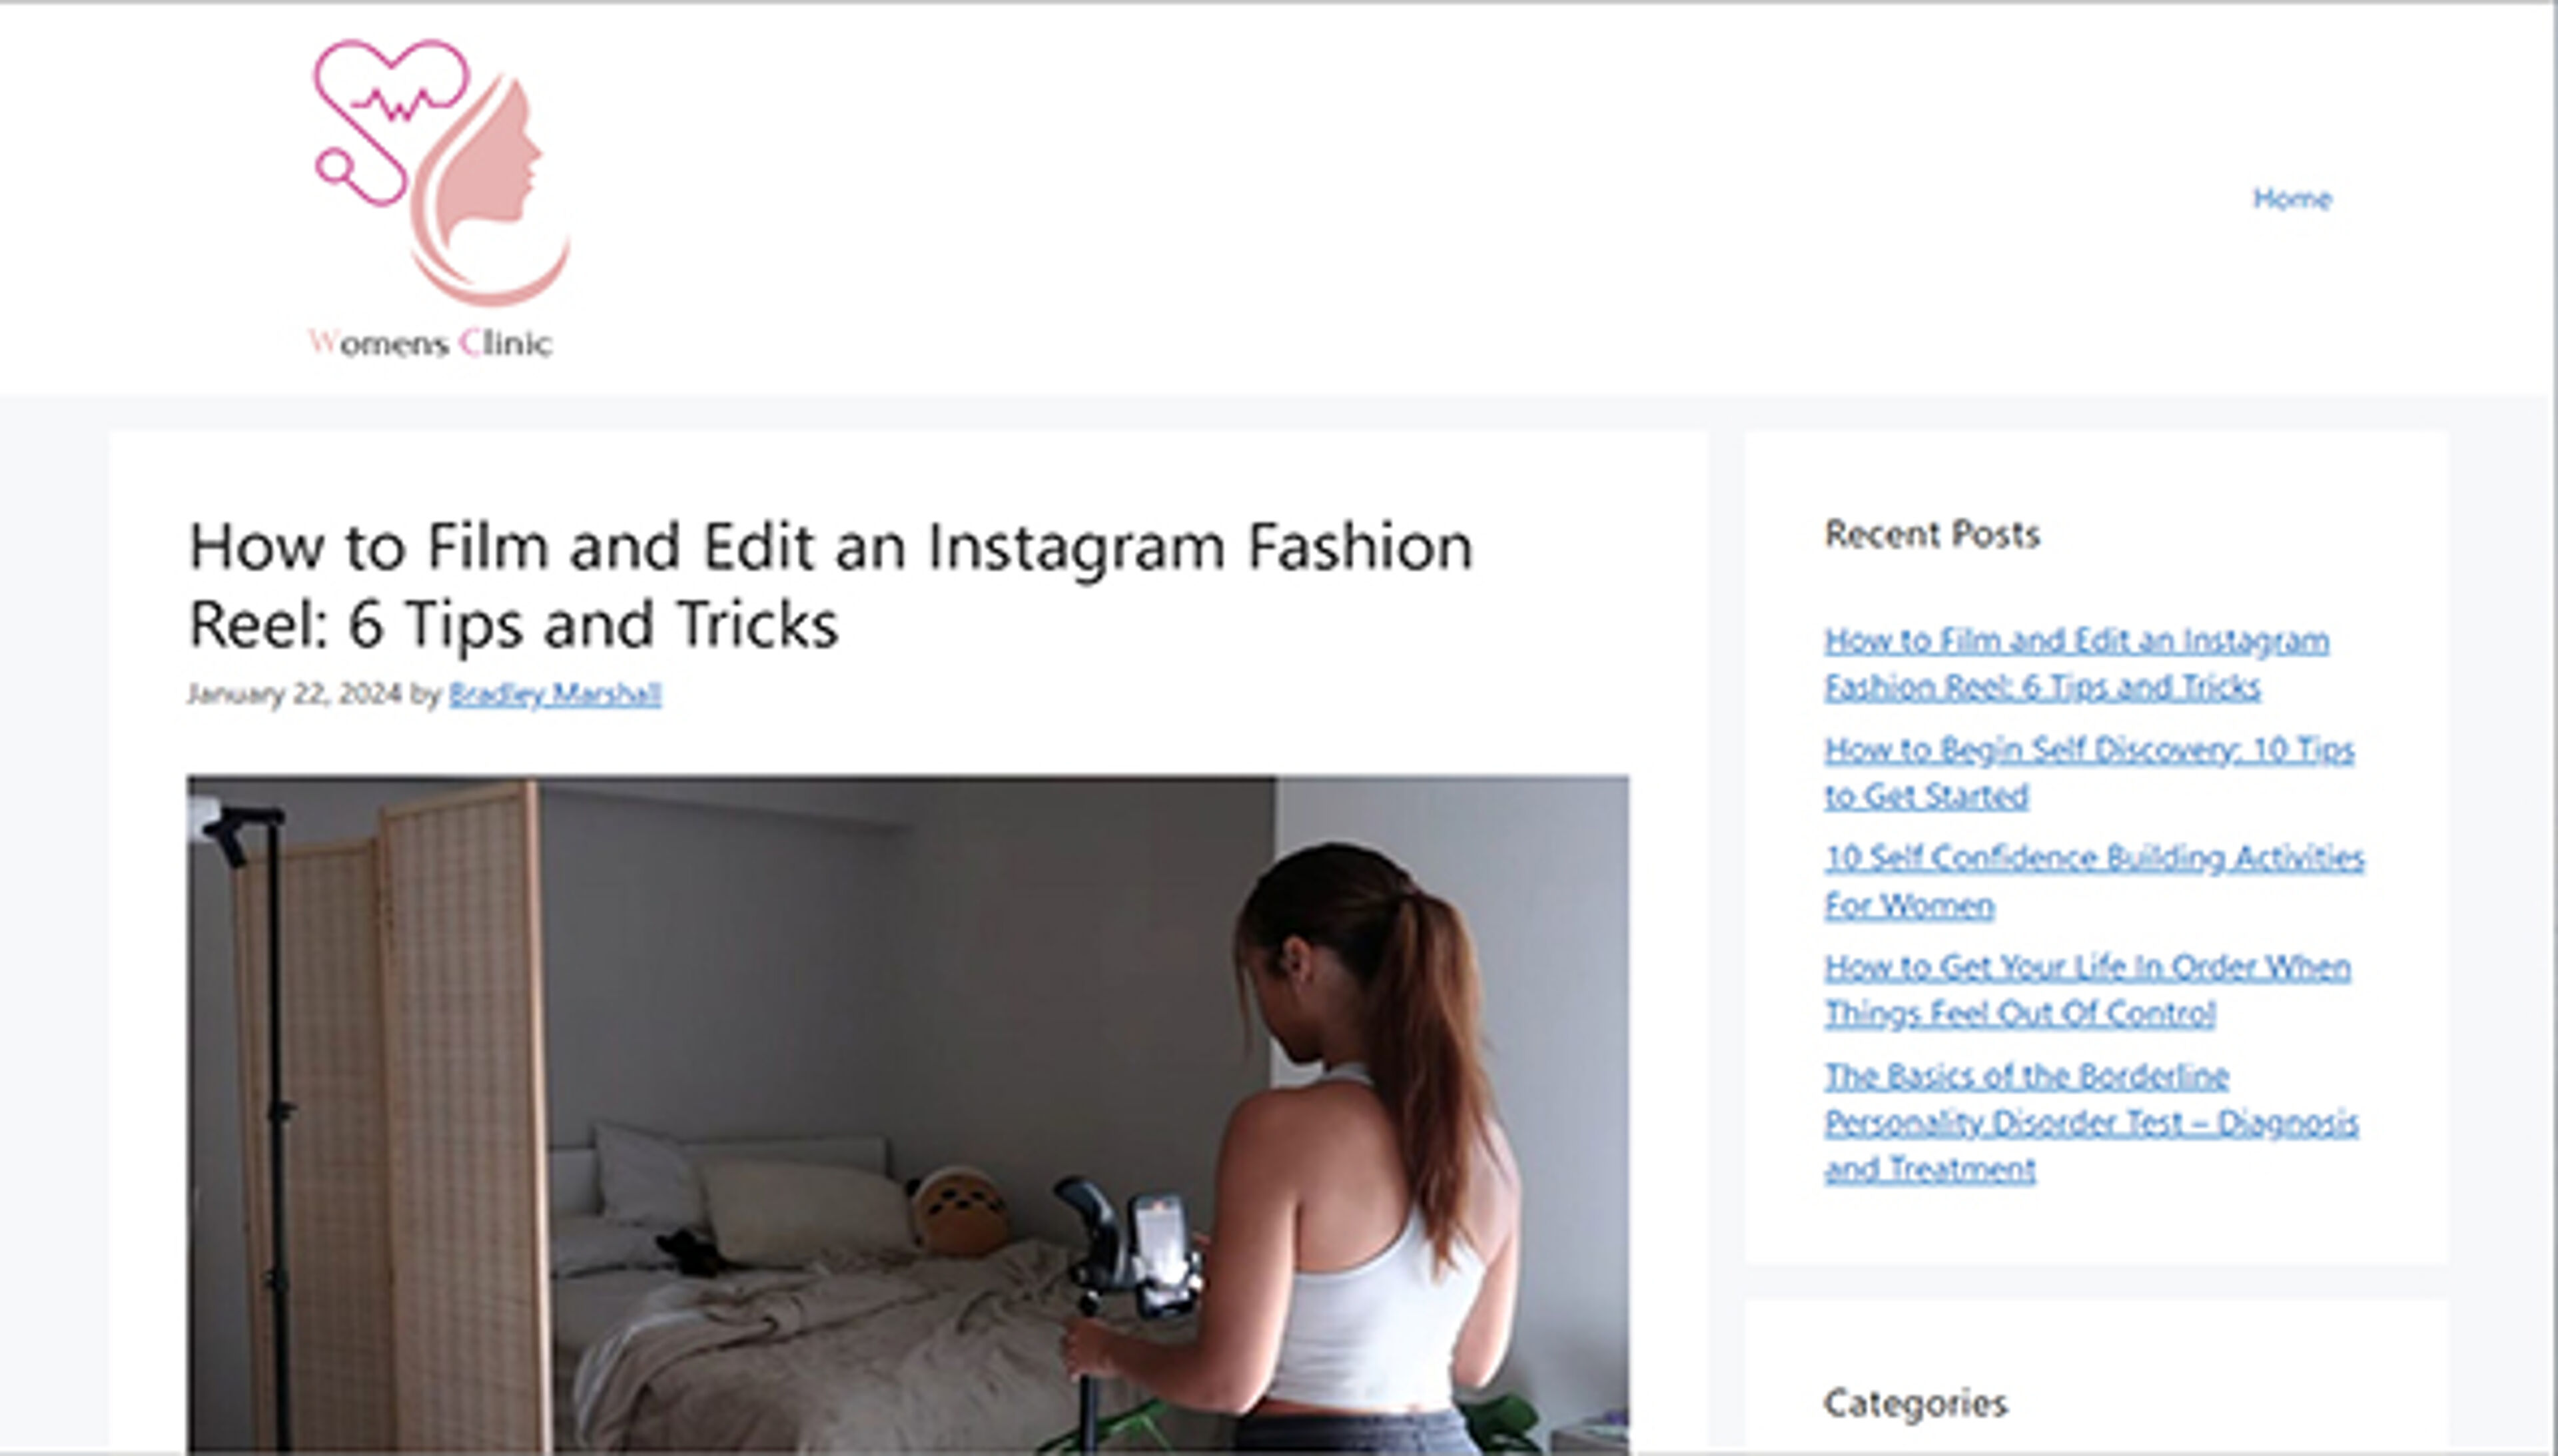Screen dimensions: 2558x1456
Task: Open the Home menu item
Action: 2291,198
